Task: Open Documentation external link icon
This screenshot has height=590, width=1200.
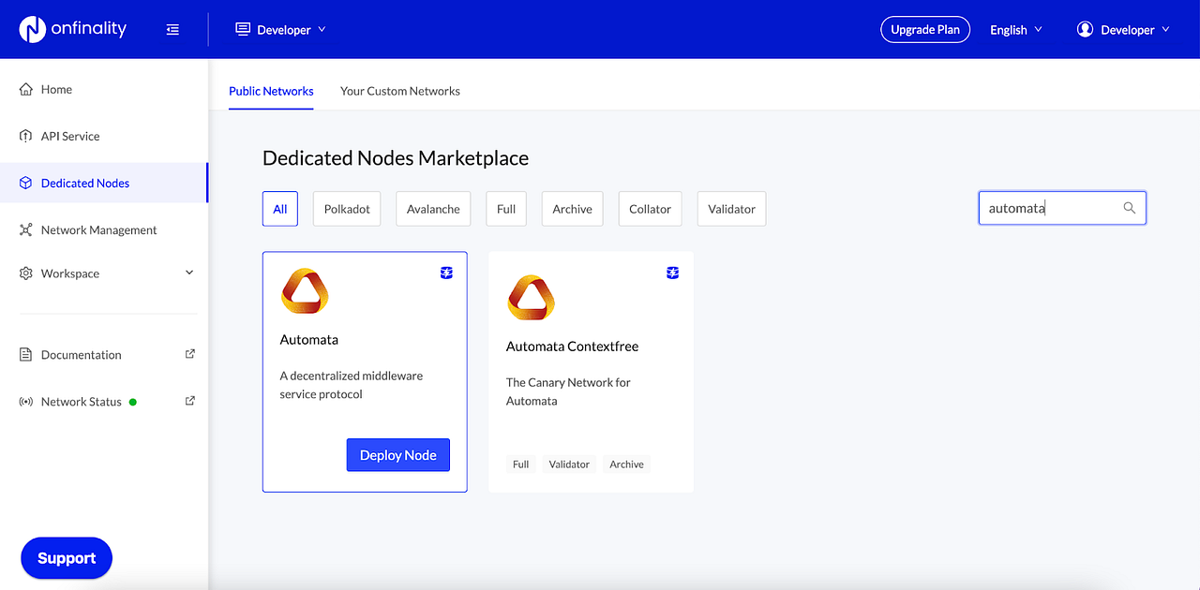Action: point(190,354)
